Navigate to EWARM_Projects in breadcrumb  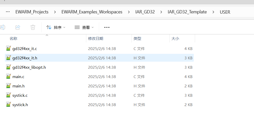click(32, 12)
